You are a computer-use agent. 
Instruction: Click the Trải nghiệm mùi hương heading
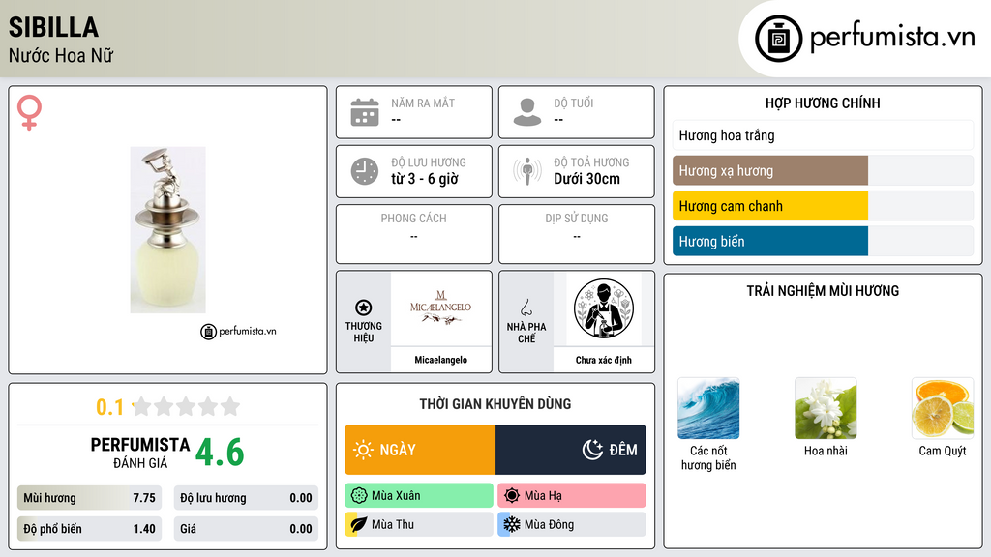823,291
